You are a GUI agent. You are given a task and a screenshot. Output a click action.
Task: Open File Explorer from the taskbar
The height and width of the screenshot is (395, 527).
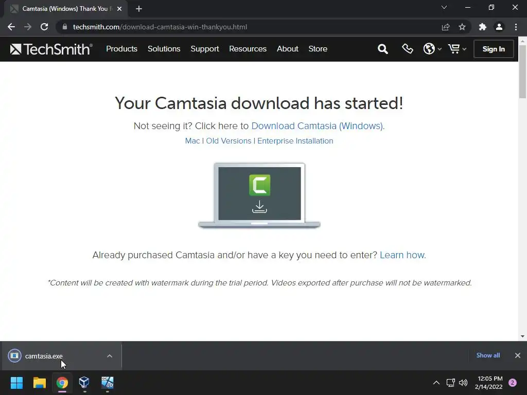click(39, 383)
